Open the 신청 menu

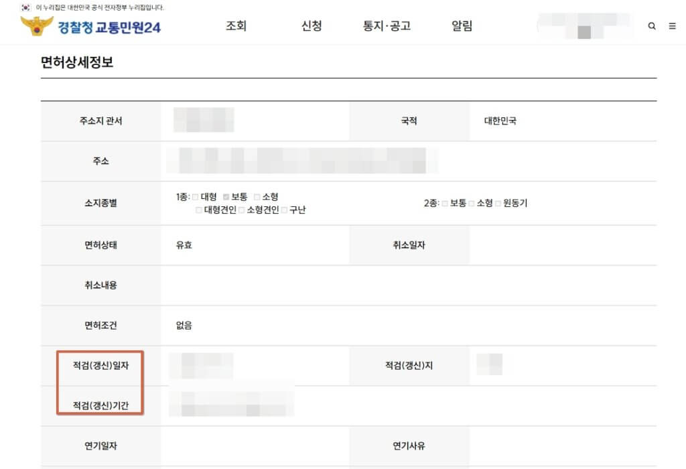(311, 26)
